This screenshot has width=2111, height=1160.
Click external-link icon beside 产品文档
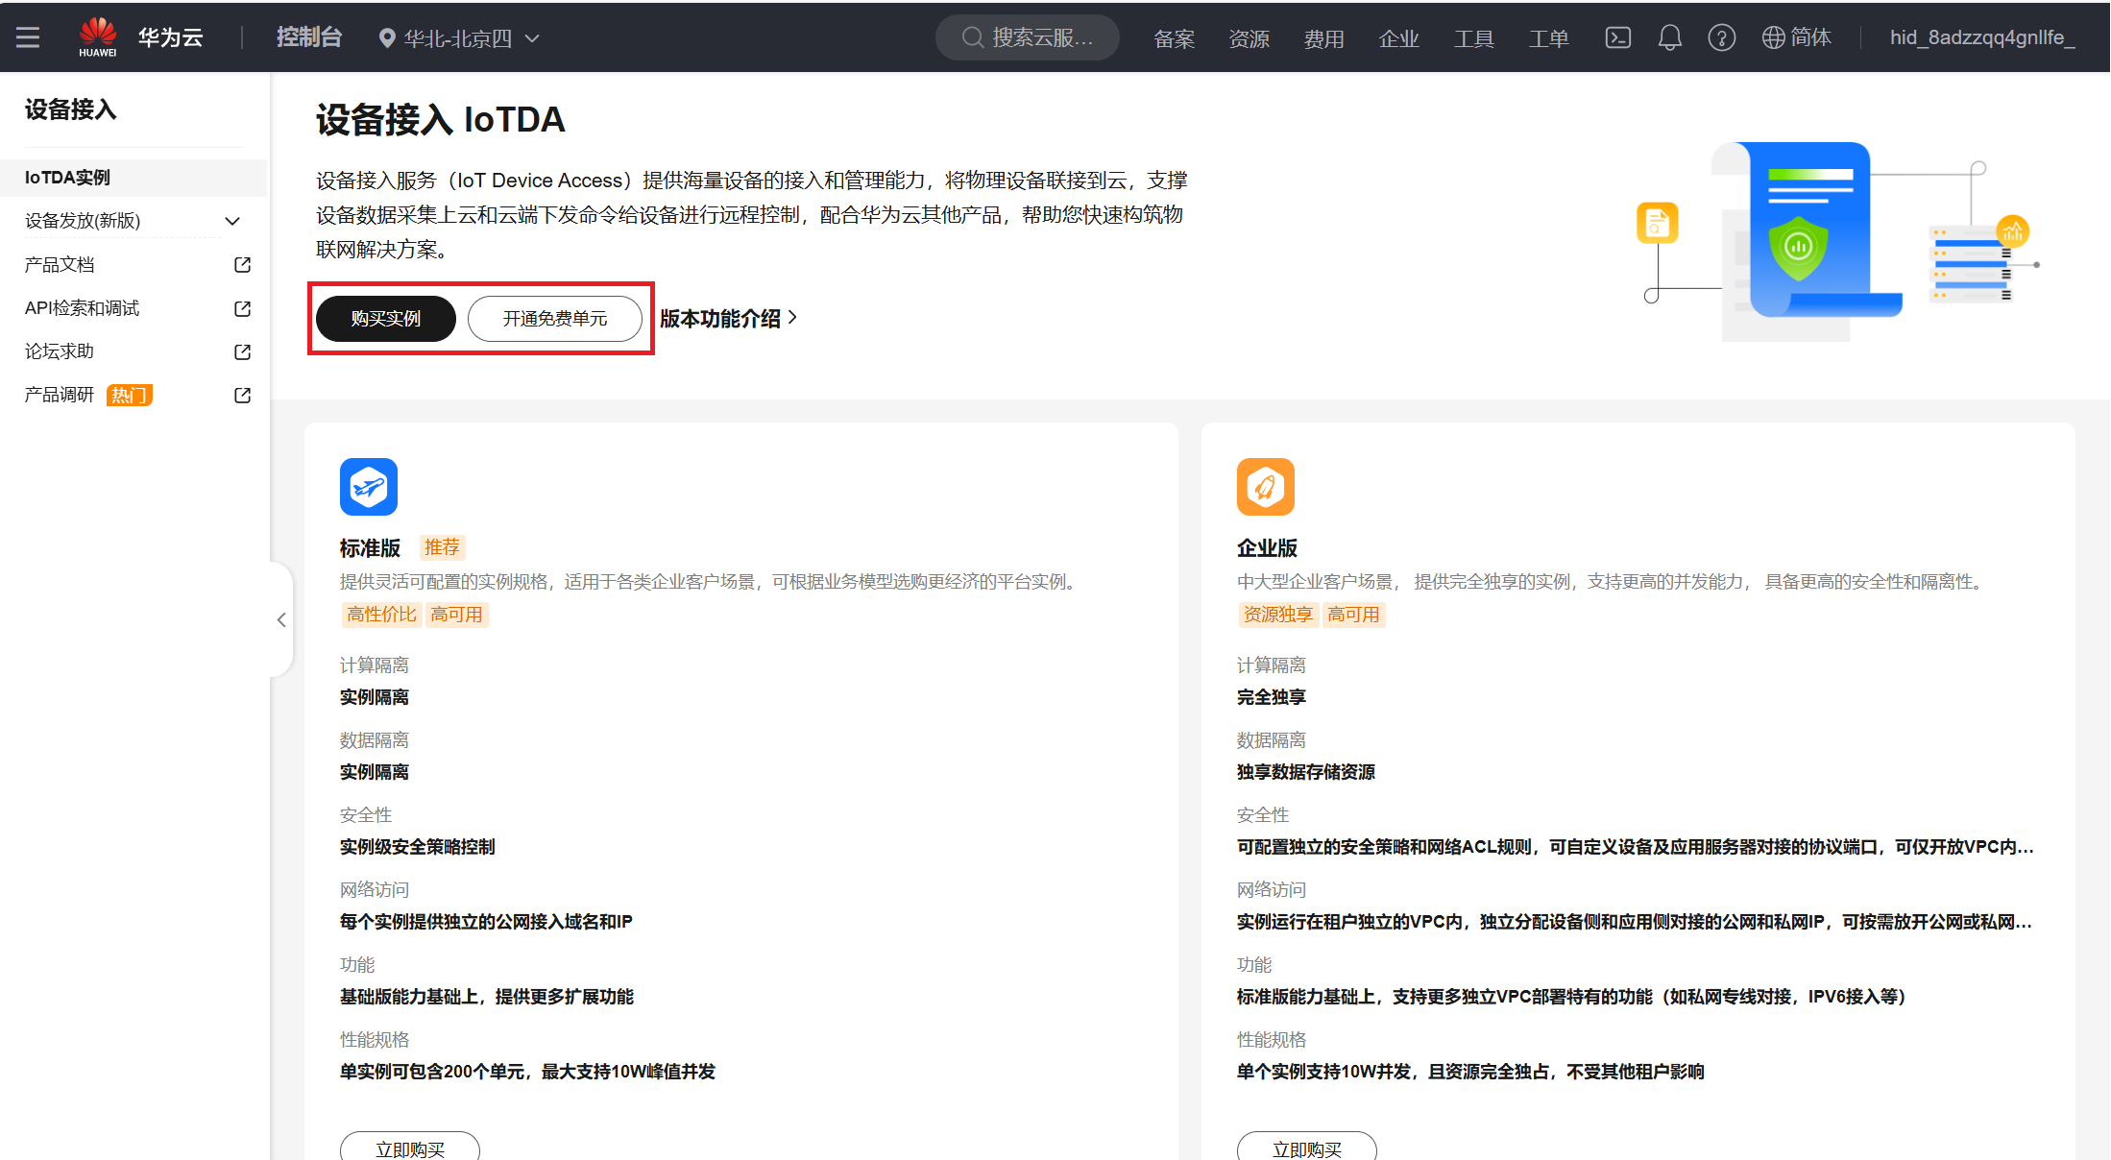click(x=243, y=265)
